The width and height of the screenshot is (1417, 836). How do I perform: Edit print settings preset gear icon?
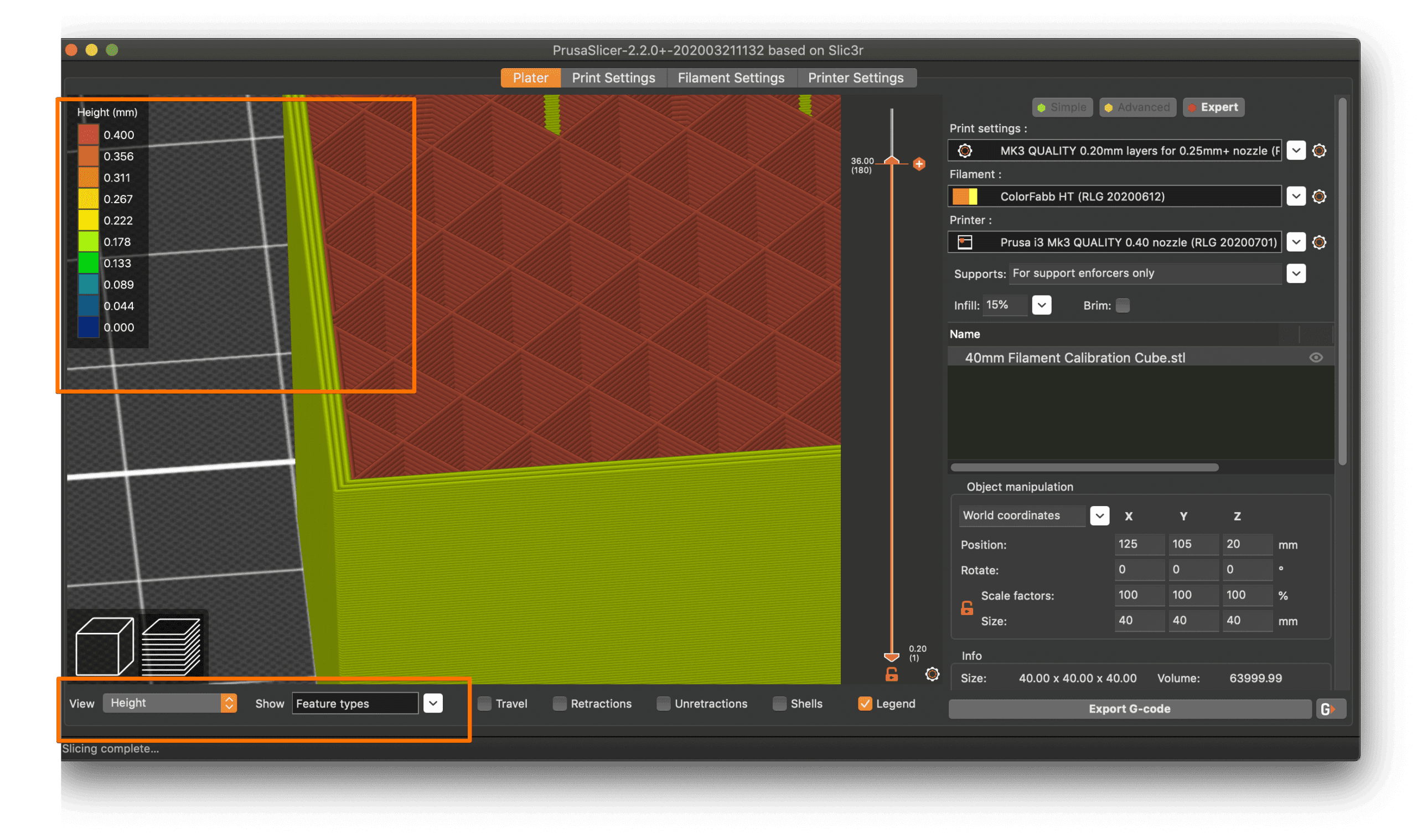click(x=1319, y=151)
